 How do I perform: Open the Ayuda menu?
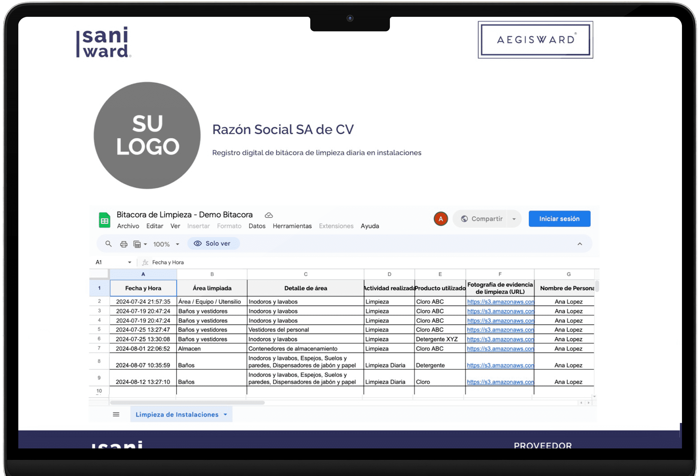tap(370, 226)
